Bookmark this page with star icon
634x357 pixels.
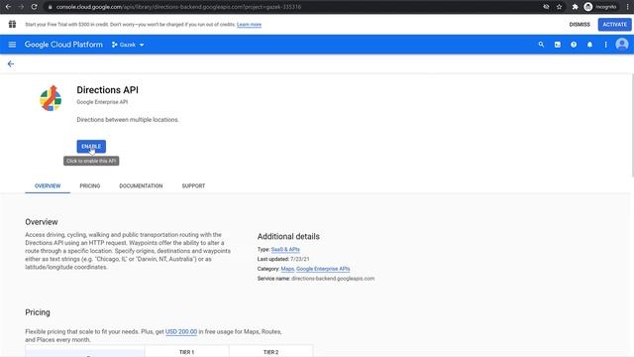click(x=559, y=7)
